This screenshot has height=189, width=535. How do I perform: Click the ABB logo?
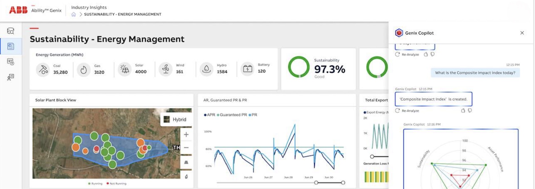[18, 10]
